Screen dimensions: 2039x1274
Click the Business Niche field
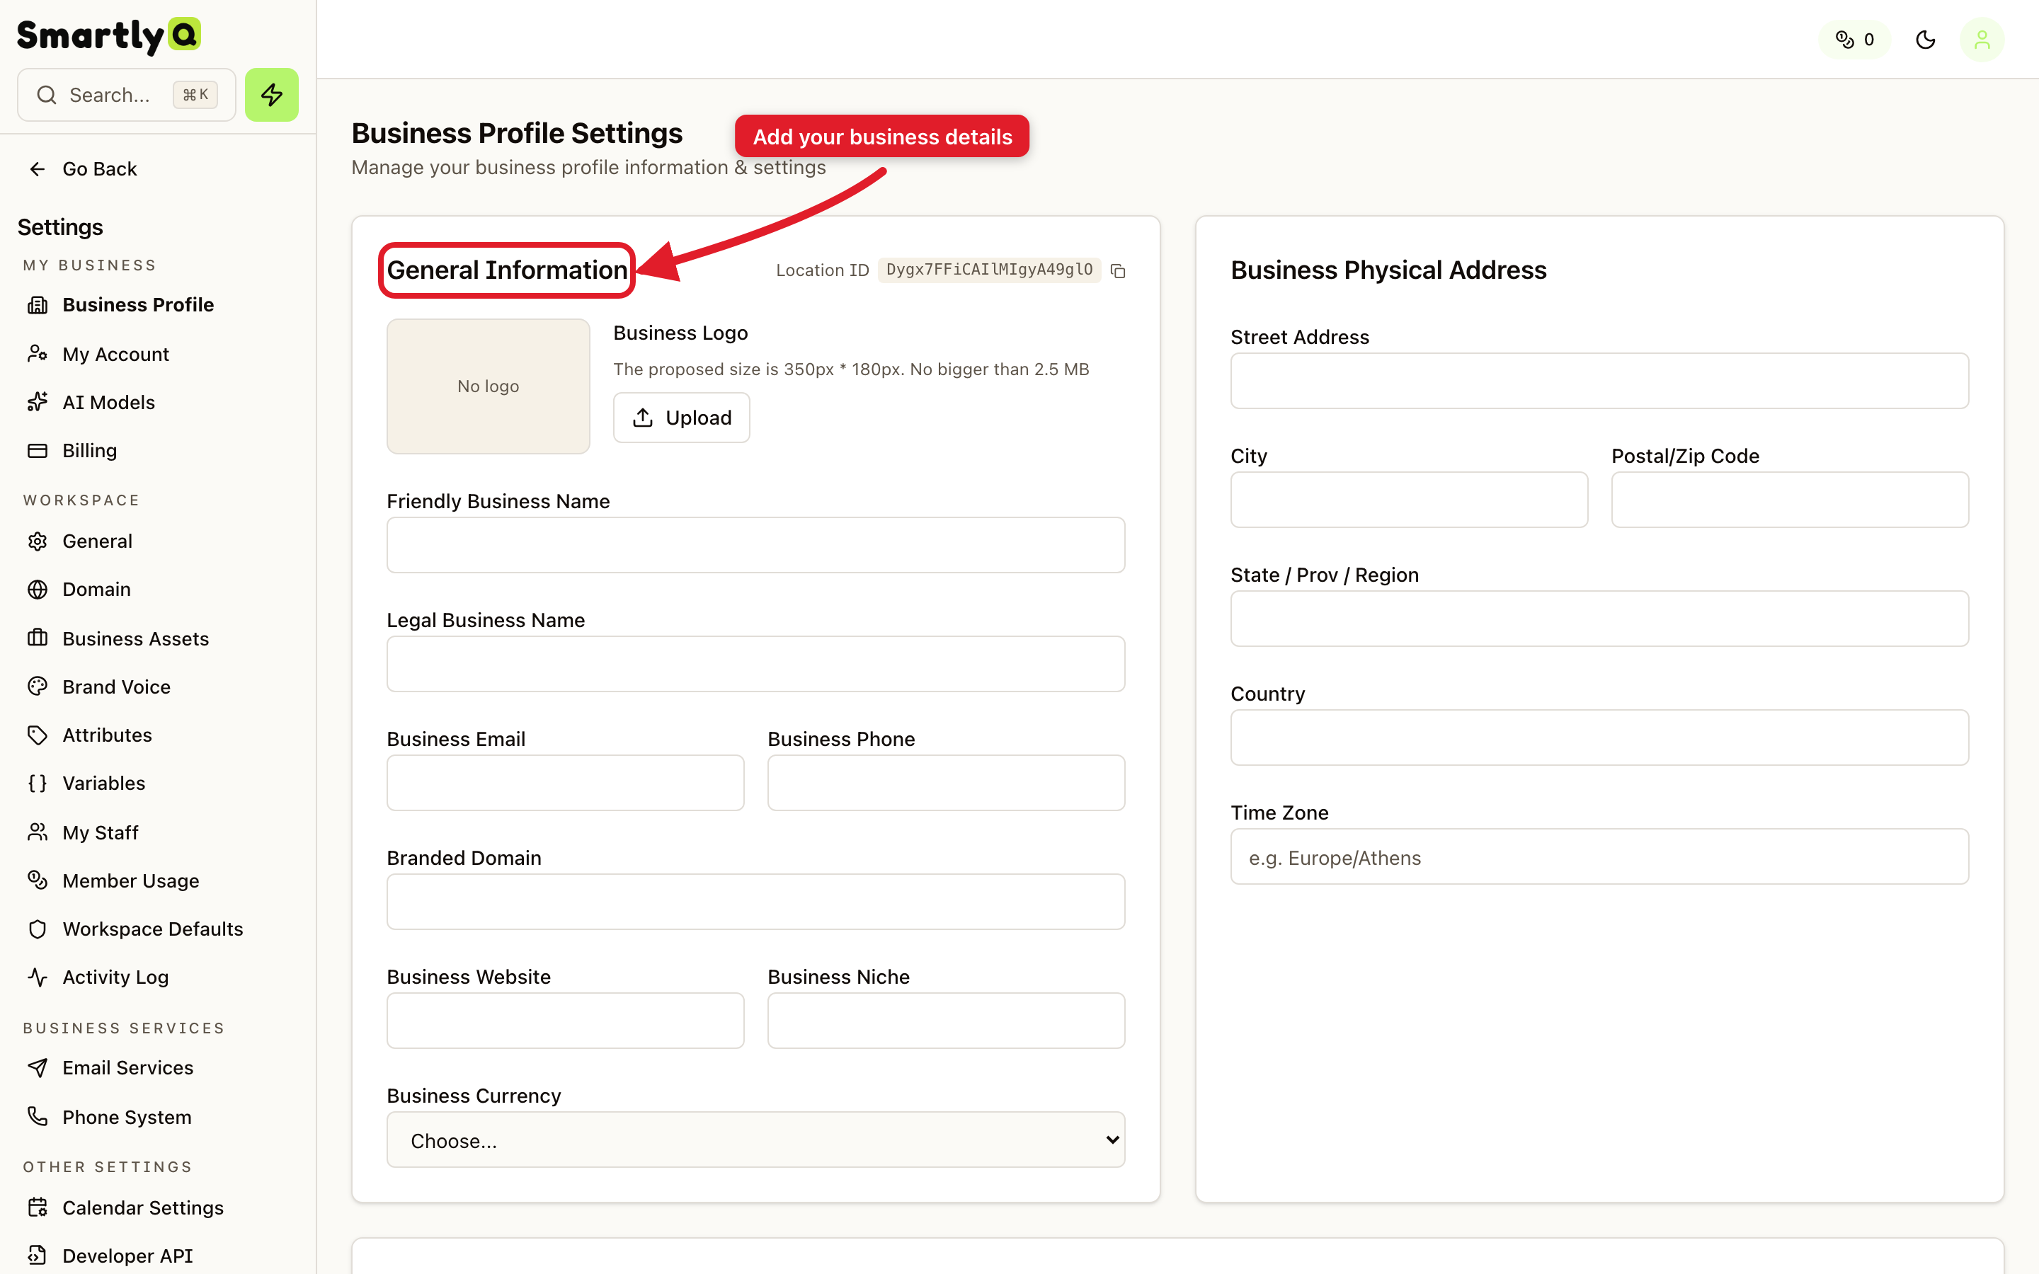click(x=946, y=1021)
